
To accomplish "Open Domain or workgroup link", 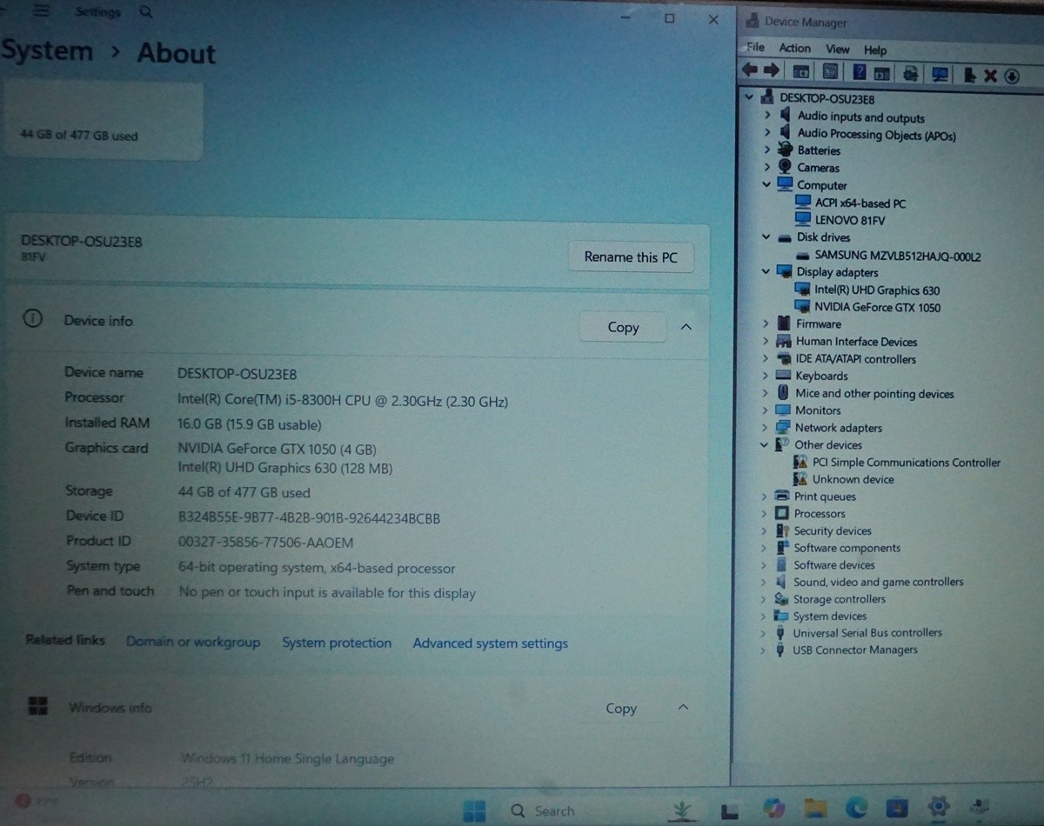I will [x=193, y=642].
